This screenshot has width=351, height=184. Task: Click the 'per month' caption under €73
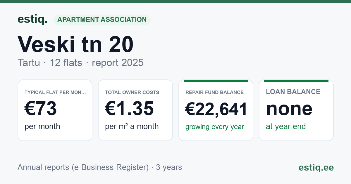[x=42, y=126]
